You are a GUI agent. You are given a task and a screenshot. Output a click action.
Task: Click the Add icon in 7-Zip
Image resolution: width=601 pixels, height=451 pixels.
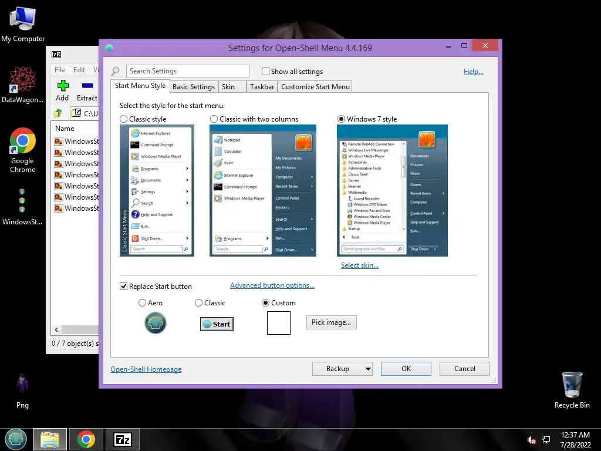pyautogui.click(x=62, y=90)
